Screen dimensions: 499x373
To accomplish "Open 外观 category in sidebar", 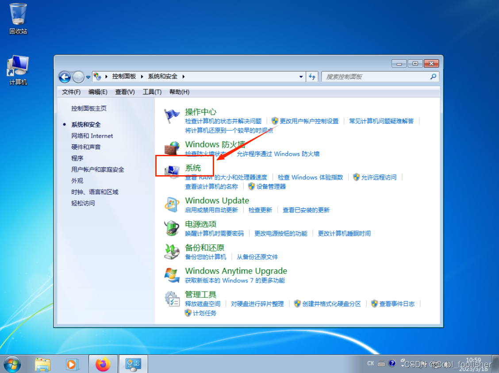I will [77, 181].
